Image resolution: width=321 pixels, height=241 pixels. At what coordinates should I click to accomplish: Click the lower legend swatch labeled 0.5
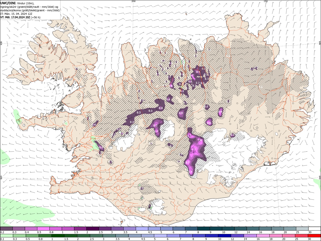tap(32, 236)
